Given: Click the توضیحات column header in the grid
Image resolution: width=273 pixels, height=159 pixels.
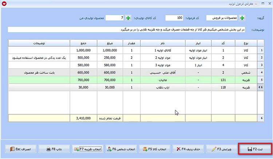Looking at the screenshot, I should [x=39, y=43].
